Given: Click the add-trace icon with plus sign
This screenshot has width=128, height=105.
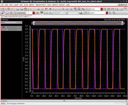Looking at the screenshot, I should point(117,9).
